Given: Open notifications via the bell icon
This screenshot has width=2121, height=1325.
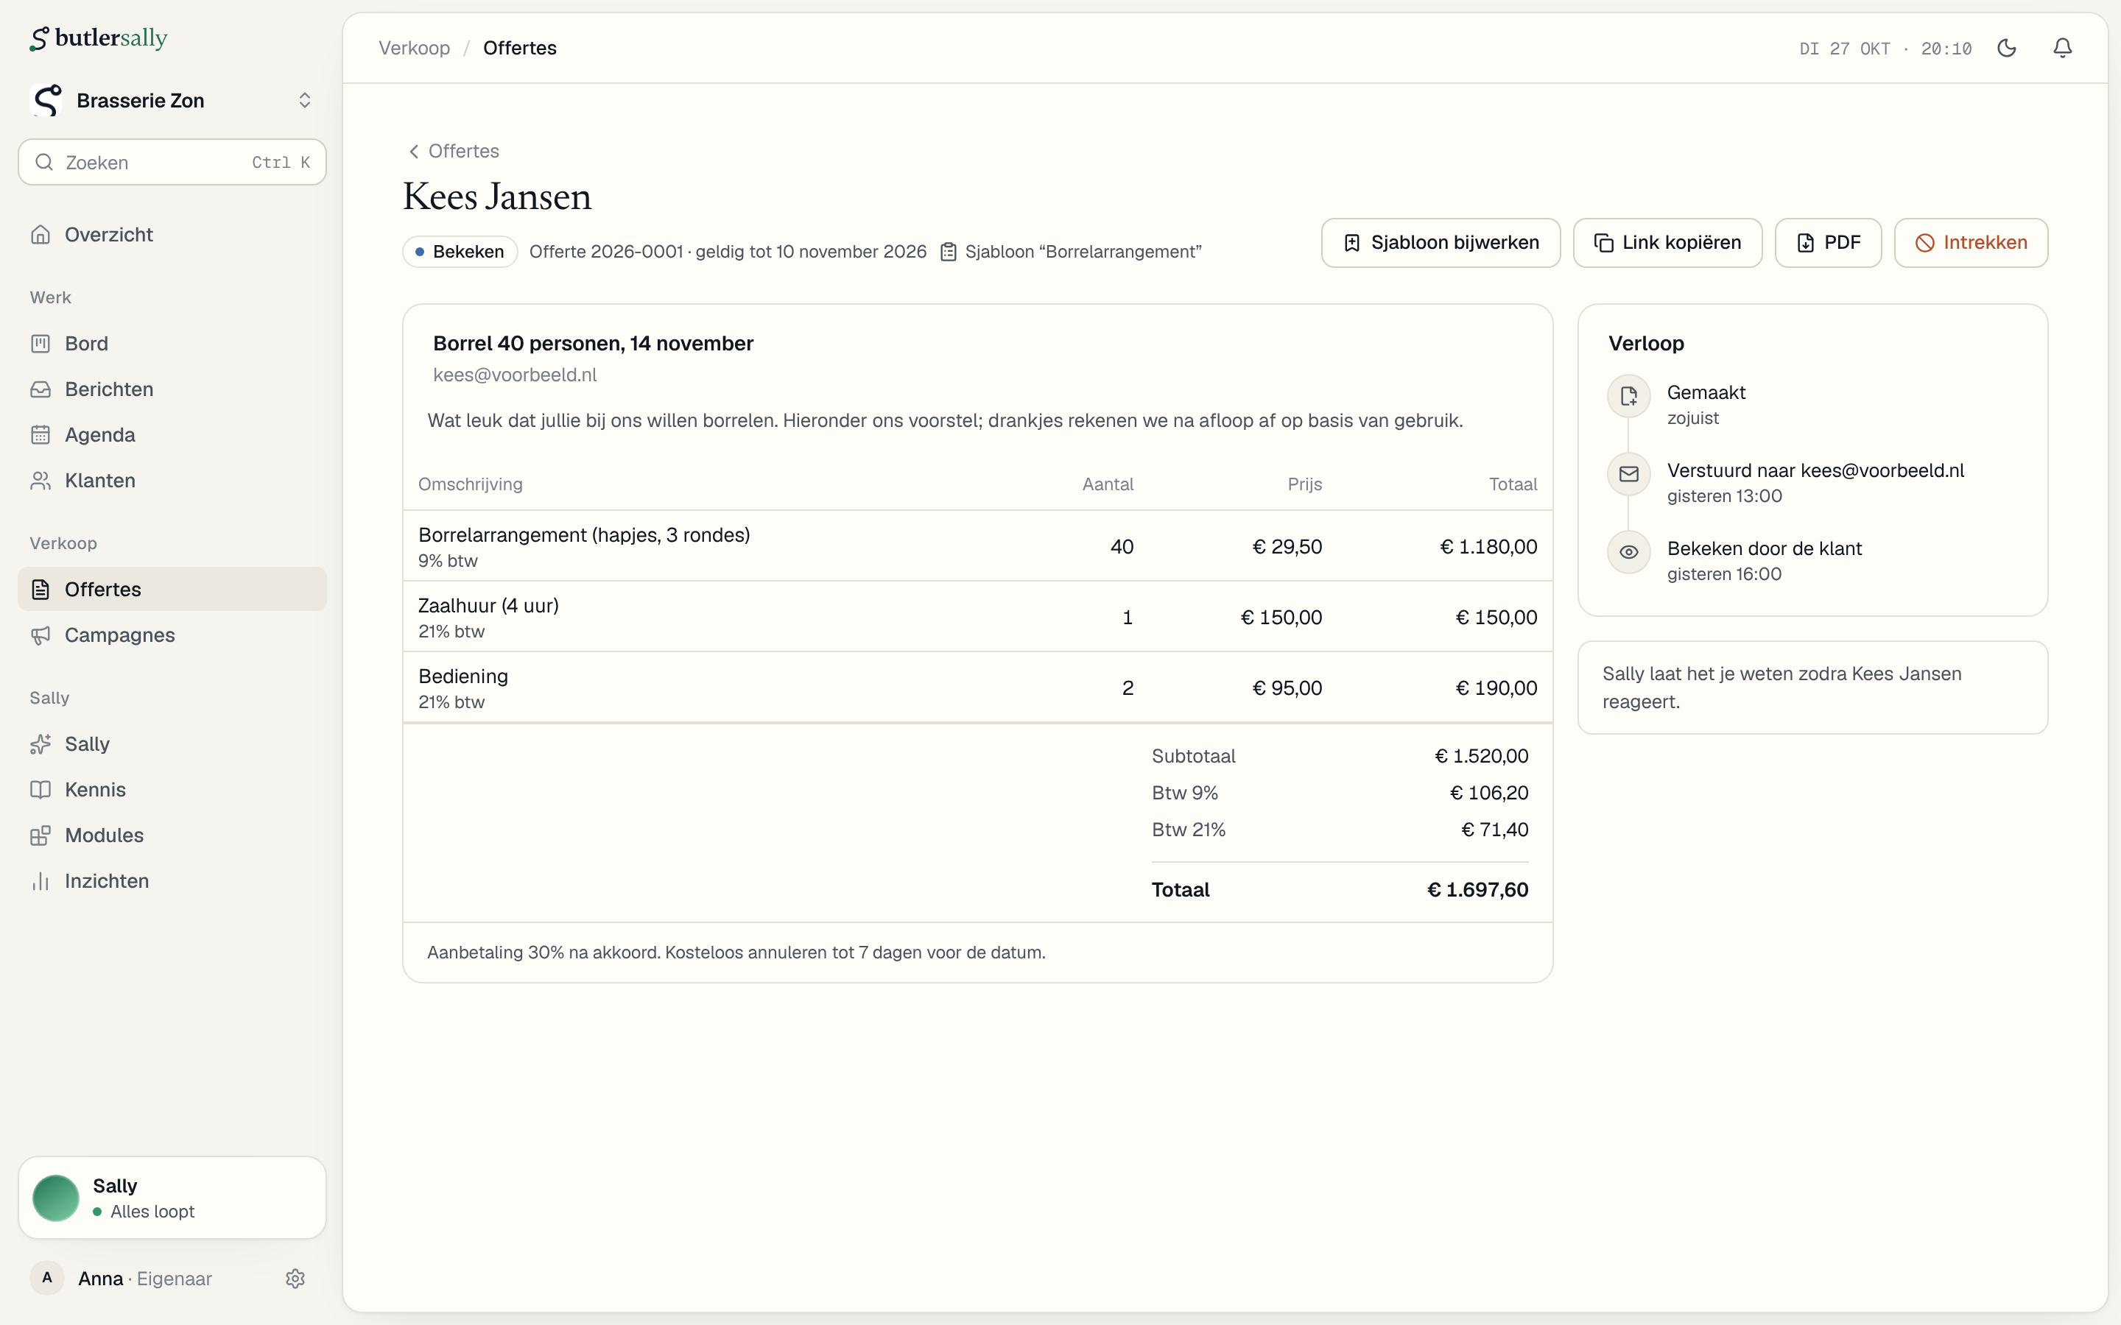Looking at the screenshot, I should [2062, 48].
